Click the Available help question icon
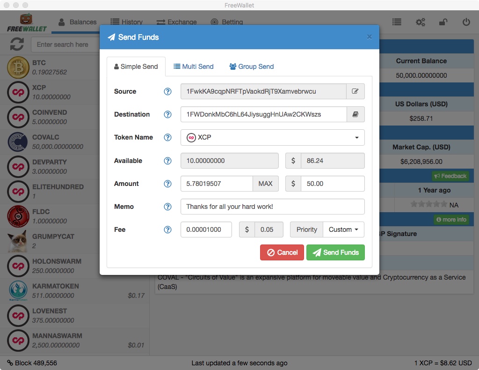Viewport: 479px width, 370px height. pyautogui.click(x=167, y=161)
